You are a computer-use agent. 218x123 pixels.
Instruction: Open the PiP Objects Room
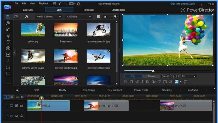(x=8, y=29)
